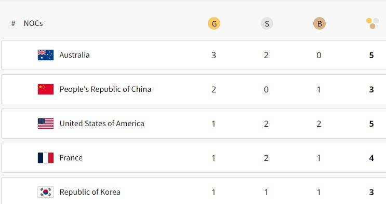Select United States of America row name
The width and height of the screenshot is (386, 204).
(102, 124)
